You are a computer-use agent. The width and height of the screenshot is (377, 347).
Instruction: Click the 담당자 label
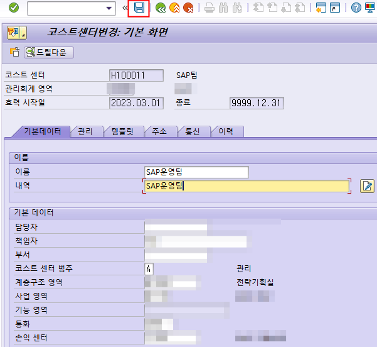coord(26,227)
